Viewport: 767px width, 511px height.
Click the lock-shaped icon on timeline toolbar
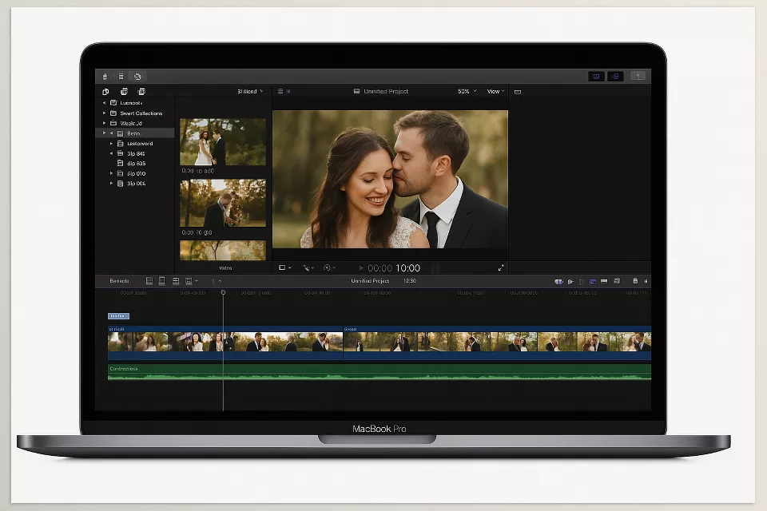pyautogui.click(x=635, y=281)
